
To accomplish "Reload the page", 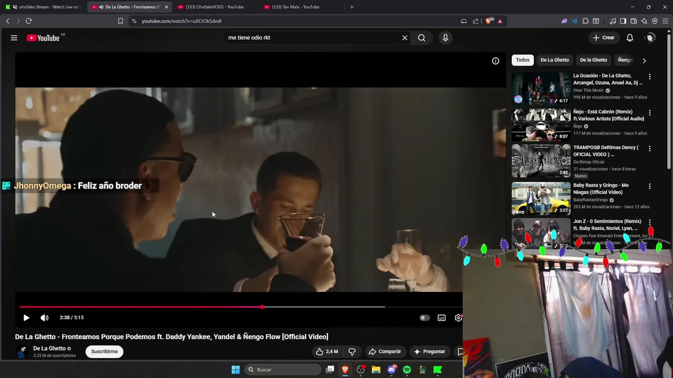I will point(28,21).
